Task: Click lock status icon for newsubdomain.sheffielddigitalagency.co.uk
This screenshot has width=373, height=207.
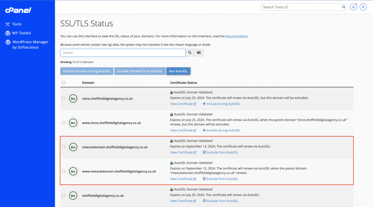Action: (73, 147)
